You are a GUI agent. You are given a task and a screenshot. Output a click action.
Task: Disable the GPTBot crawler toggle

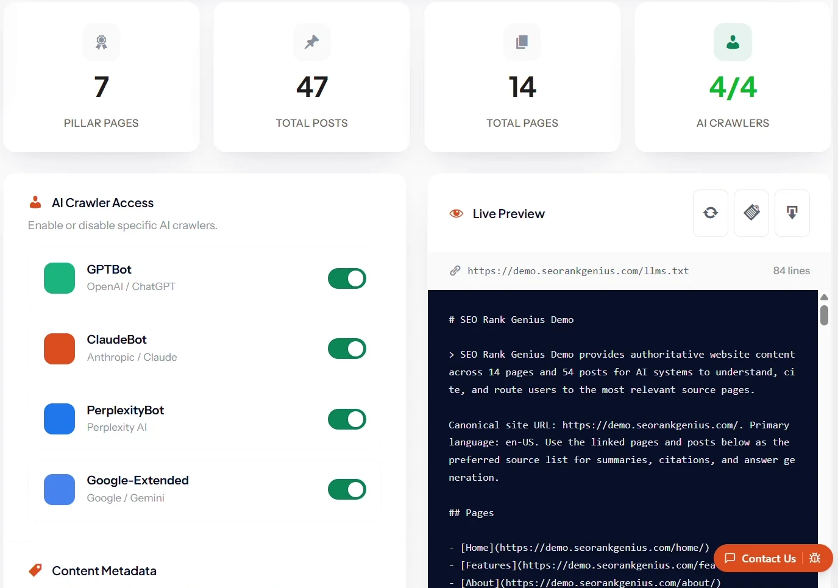(x=347, y=278)
